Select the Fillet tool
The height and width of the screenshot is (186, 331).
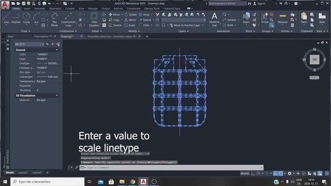(x=144, y=25)
